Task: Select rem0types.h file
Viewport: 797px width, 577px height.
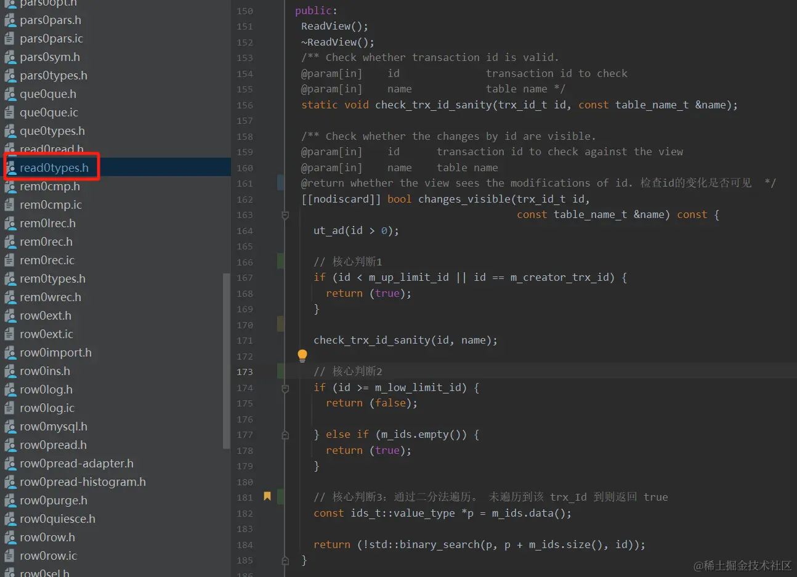Action: [x=52, y=279]
